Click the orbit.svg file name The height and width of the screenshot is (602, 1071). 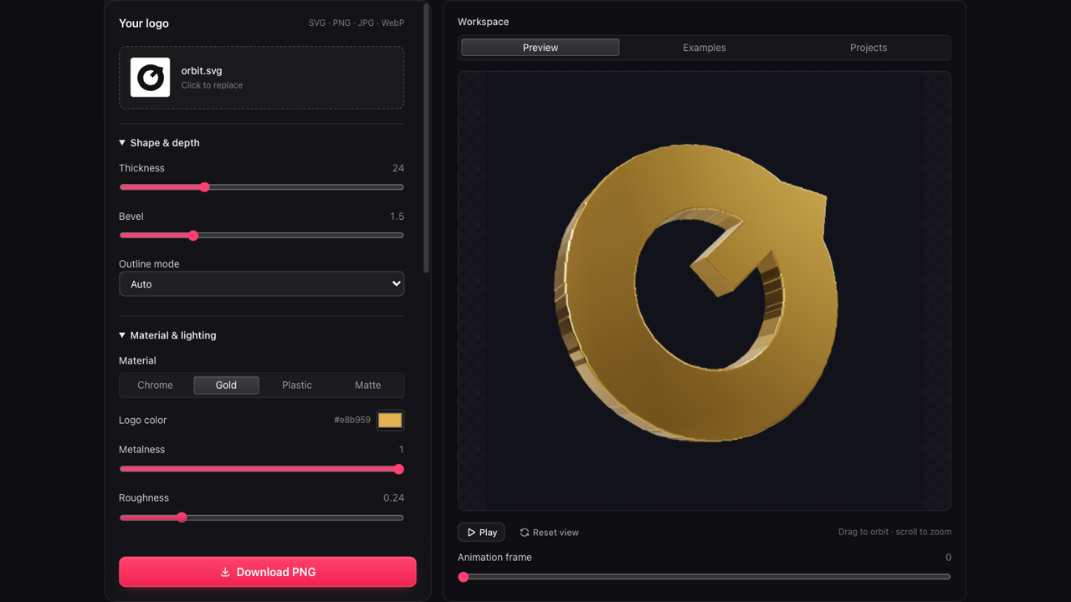(x=202, y=71)
